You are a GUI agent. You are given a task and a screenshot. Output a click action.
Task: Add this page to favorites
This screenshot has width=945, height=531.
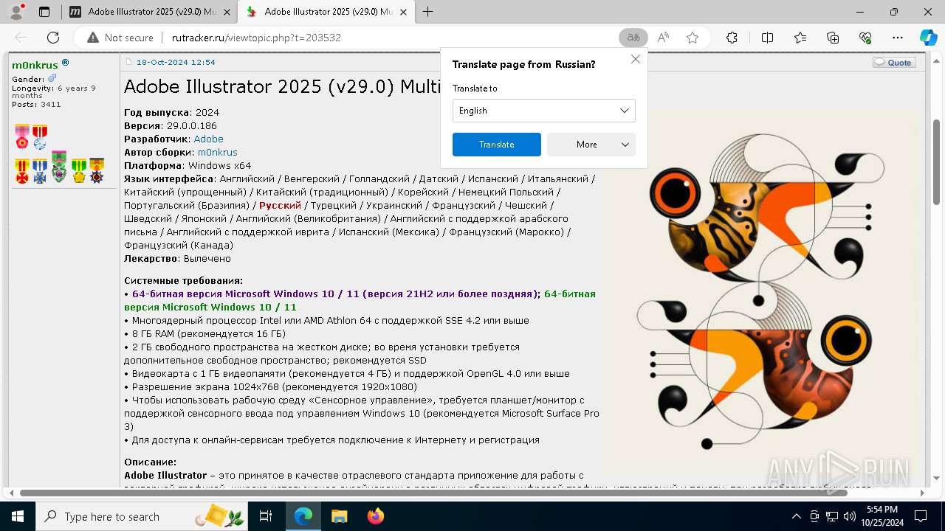[693, 38]
